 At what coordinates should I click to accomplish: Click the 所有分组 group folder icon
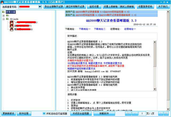pos(3,12)
